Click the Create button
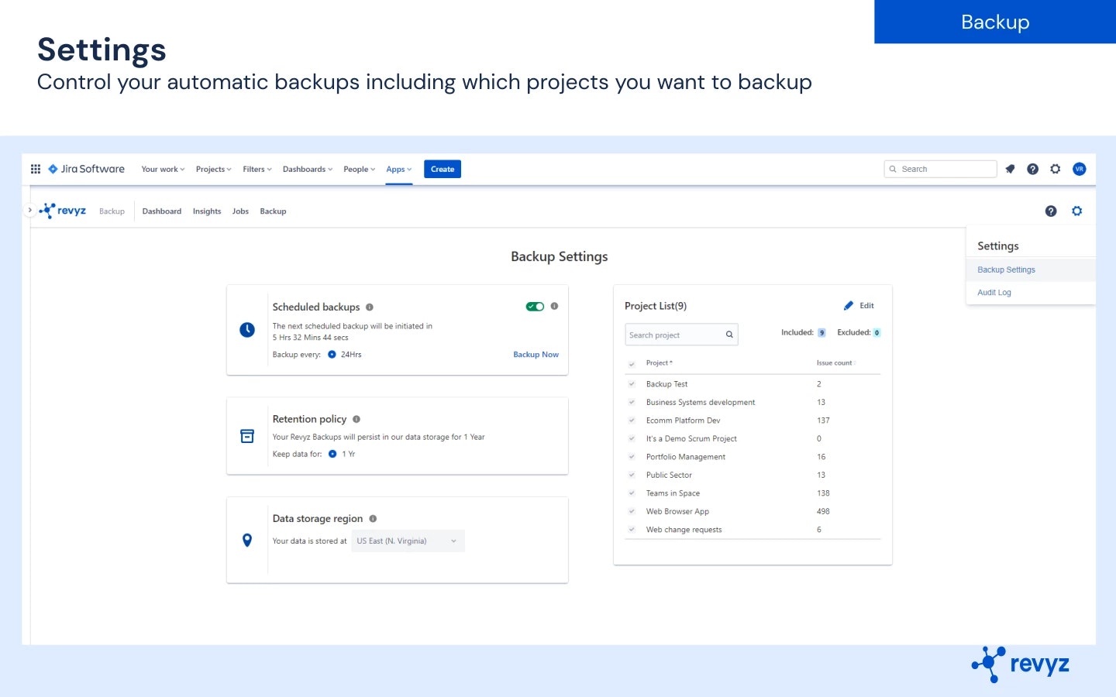 click(x=443, y=169)
